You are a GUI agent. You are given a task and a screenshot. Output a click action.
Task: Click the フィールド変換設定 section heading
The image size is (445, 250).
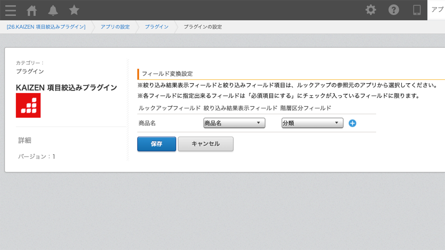[167, 74]
